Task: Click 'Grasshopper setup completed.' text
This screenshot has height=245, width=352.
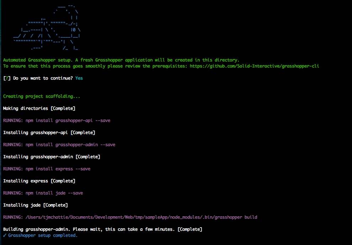Action: pos(43,235)
